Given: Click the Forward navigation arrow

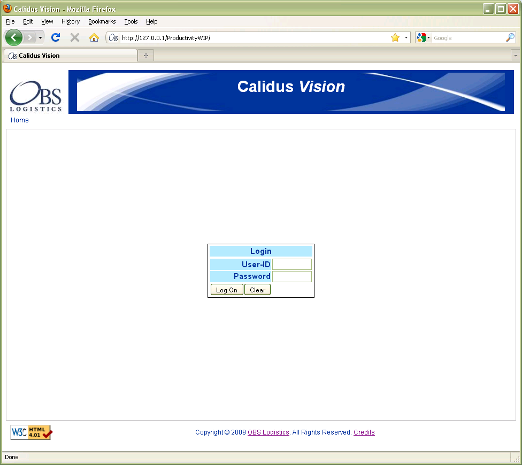Looking at the screenshot, I should click(x=29, y=37).
